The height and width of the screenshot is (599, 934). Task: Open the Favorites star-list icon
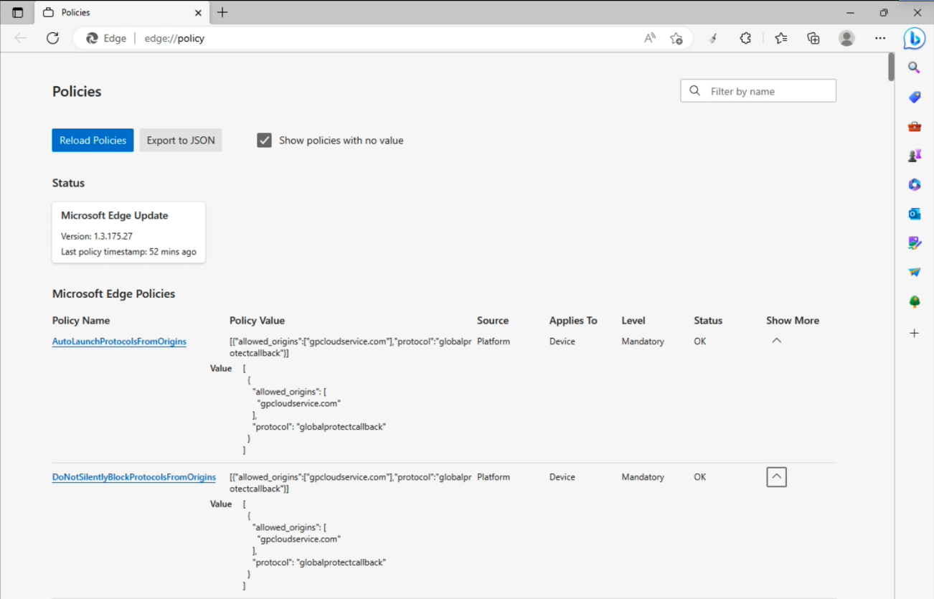[781, 39]
